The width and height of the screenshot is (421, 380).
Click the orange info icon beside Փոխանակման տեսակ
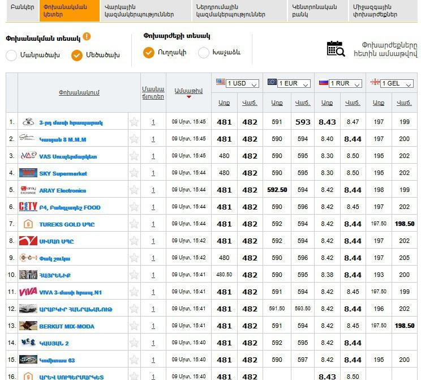tap(87, 37)
